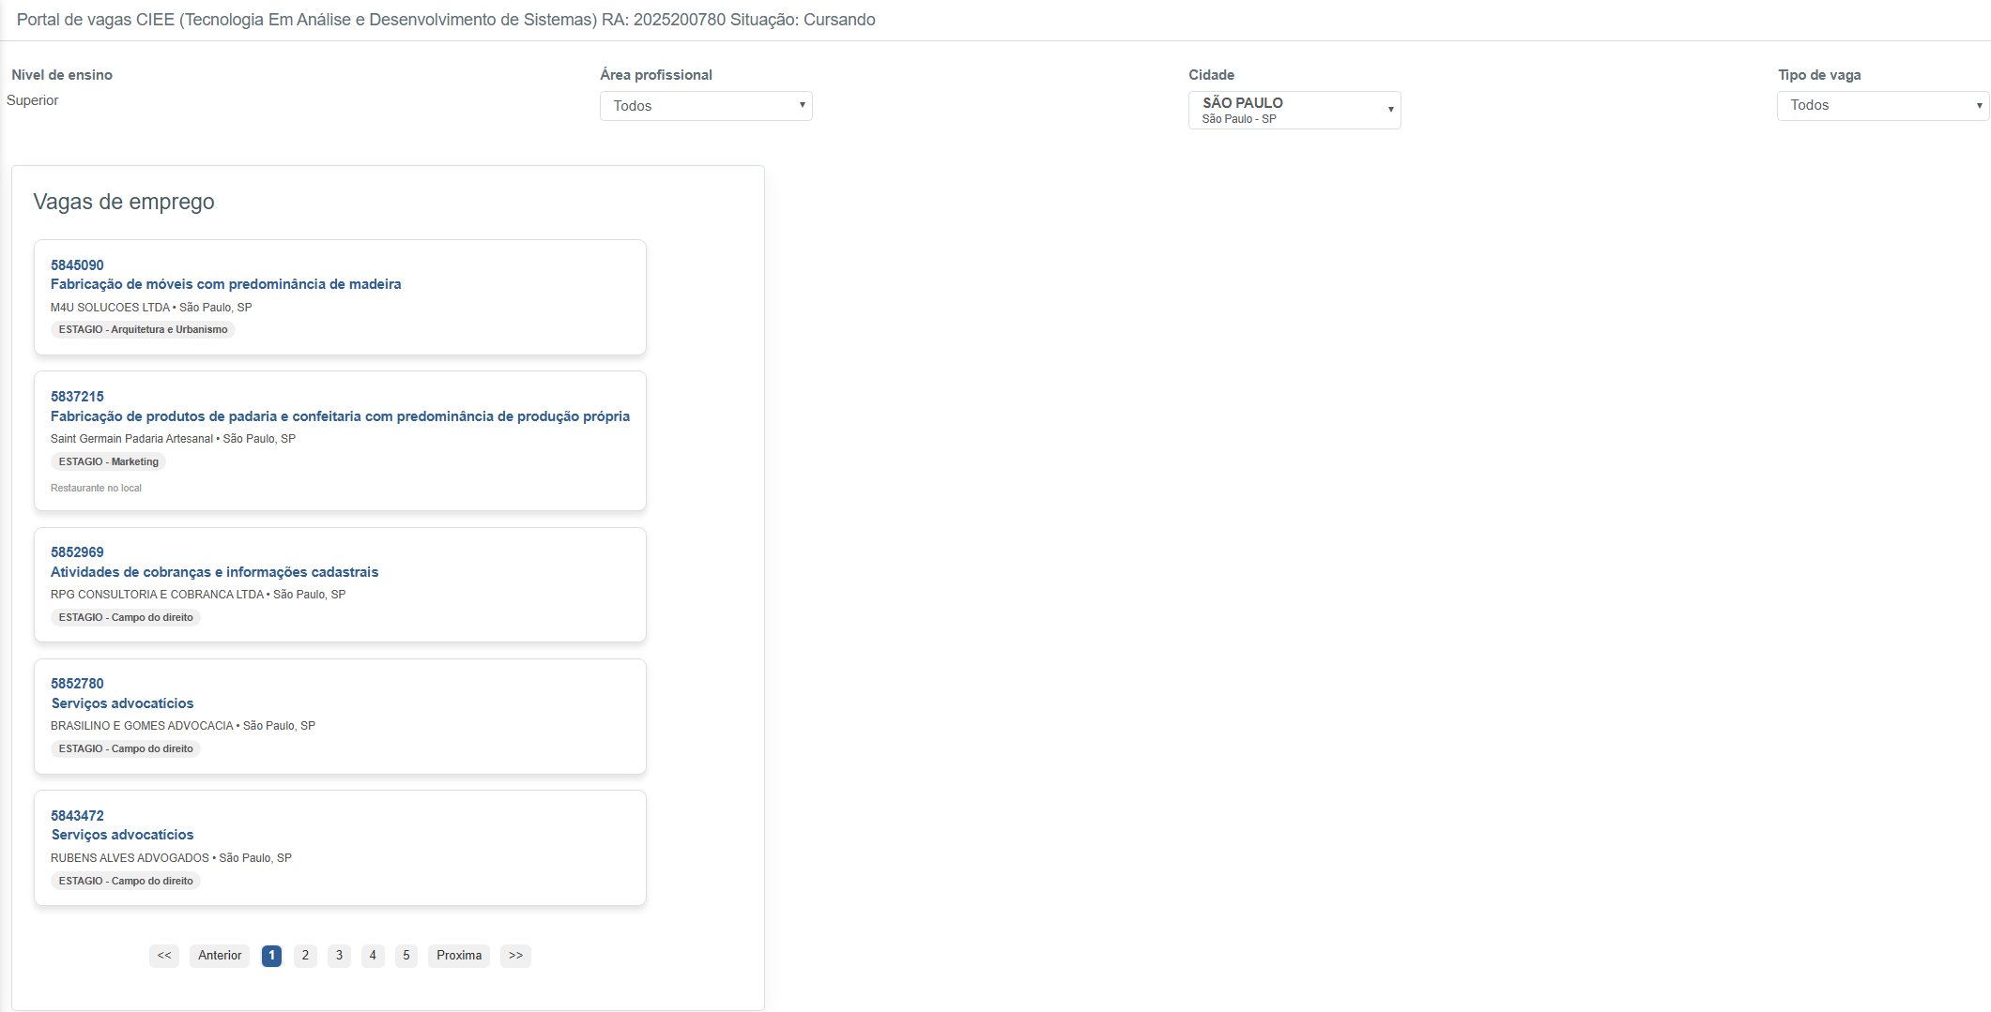Go to page 2 of results

[x=305, y=956]
